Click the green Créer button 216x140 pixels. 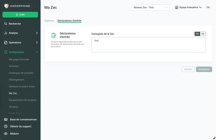pos(20,14)
